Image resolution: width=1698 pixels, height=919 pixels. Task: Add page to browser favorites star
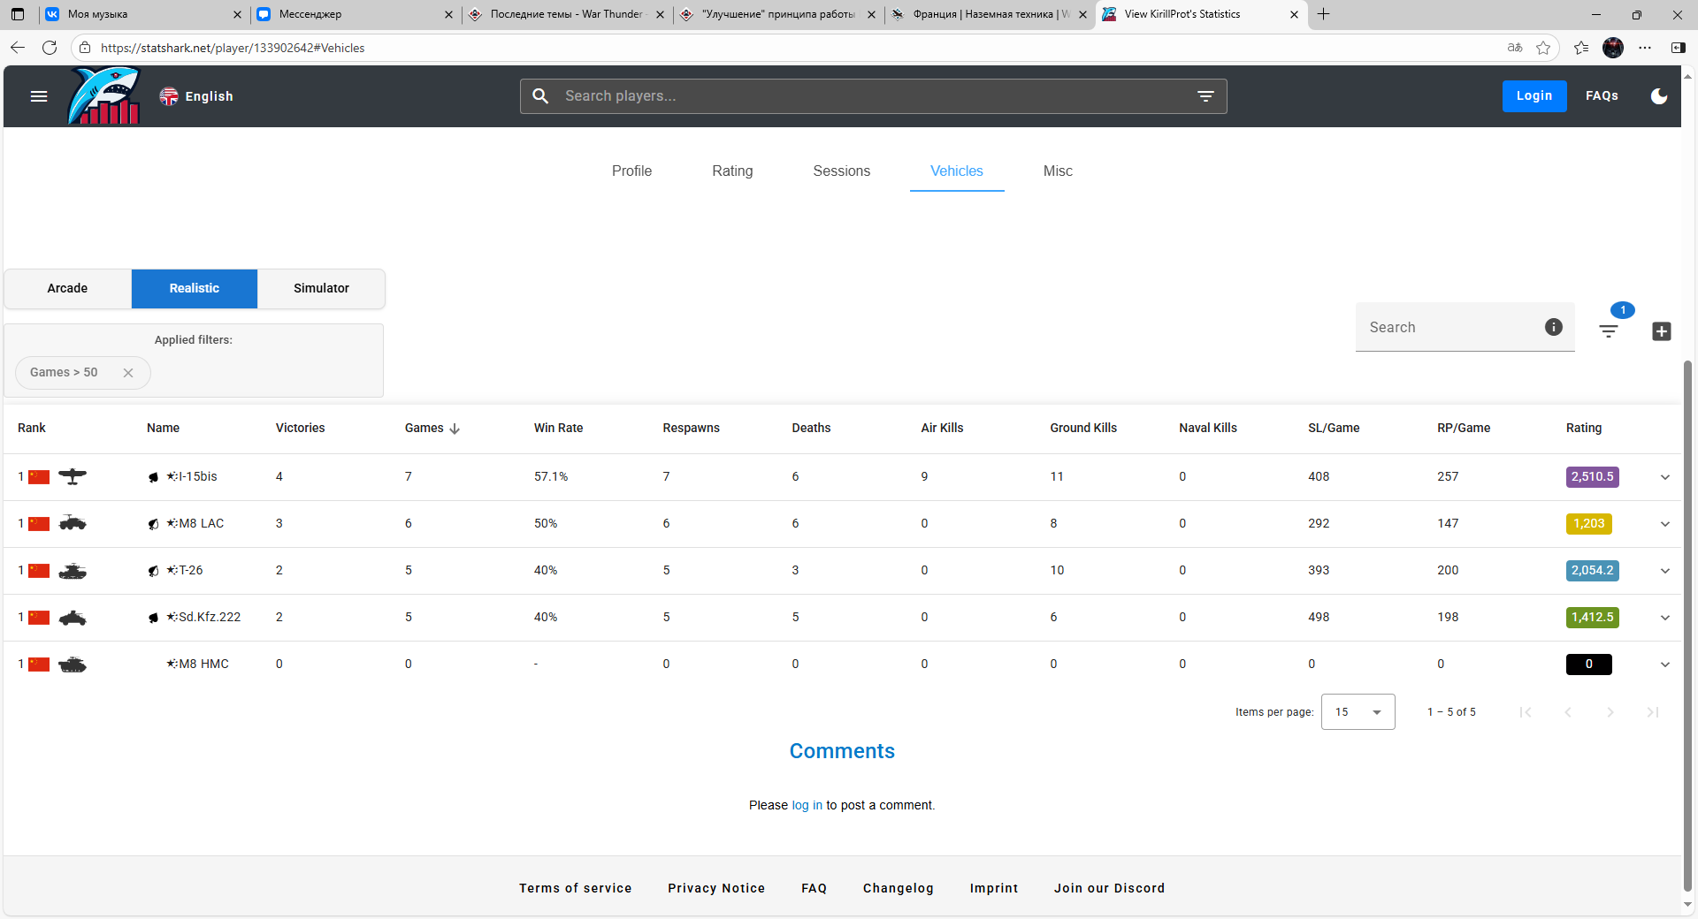[x=1543, y=48]
